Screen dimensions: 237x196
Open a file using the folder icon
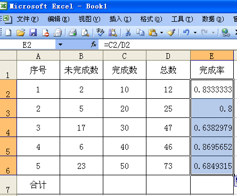pos(21,32)
